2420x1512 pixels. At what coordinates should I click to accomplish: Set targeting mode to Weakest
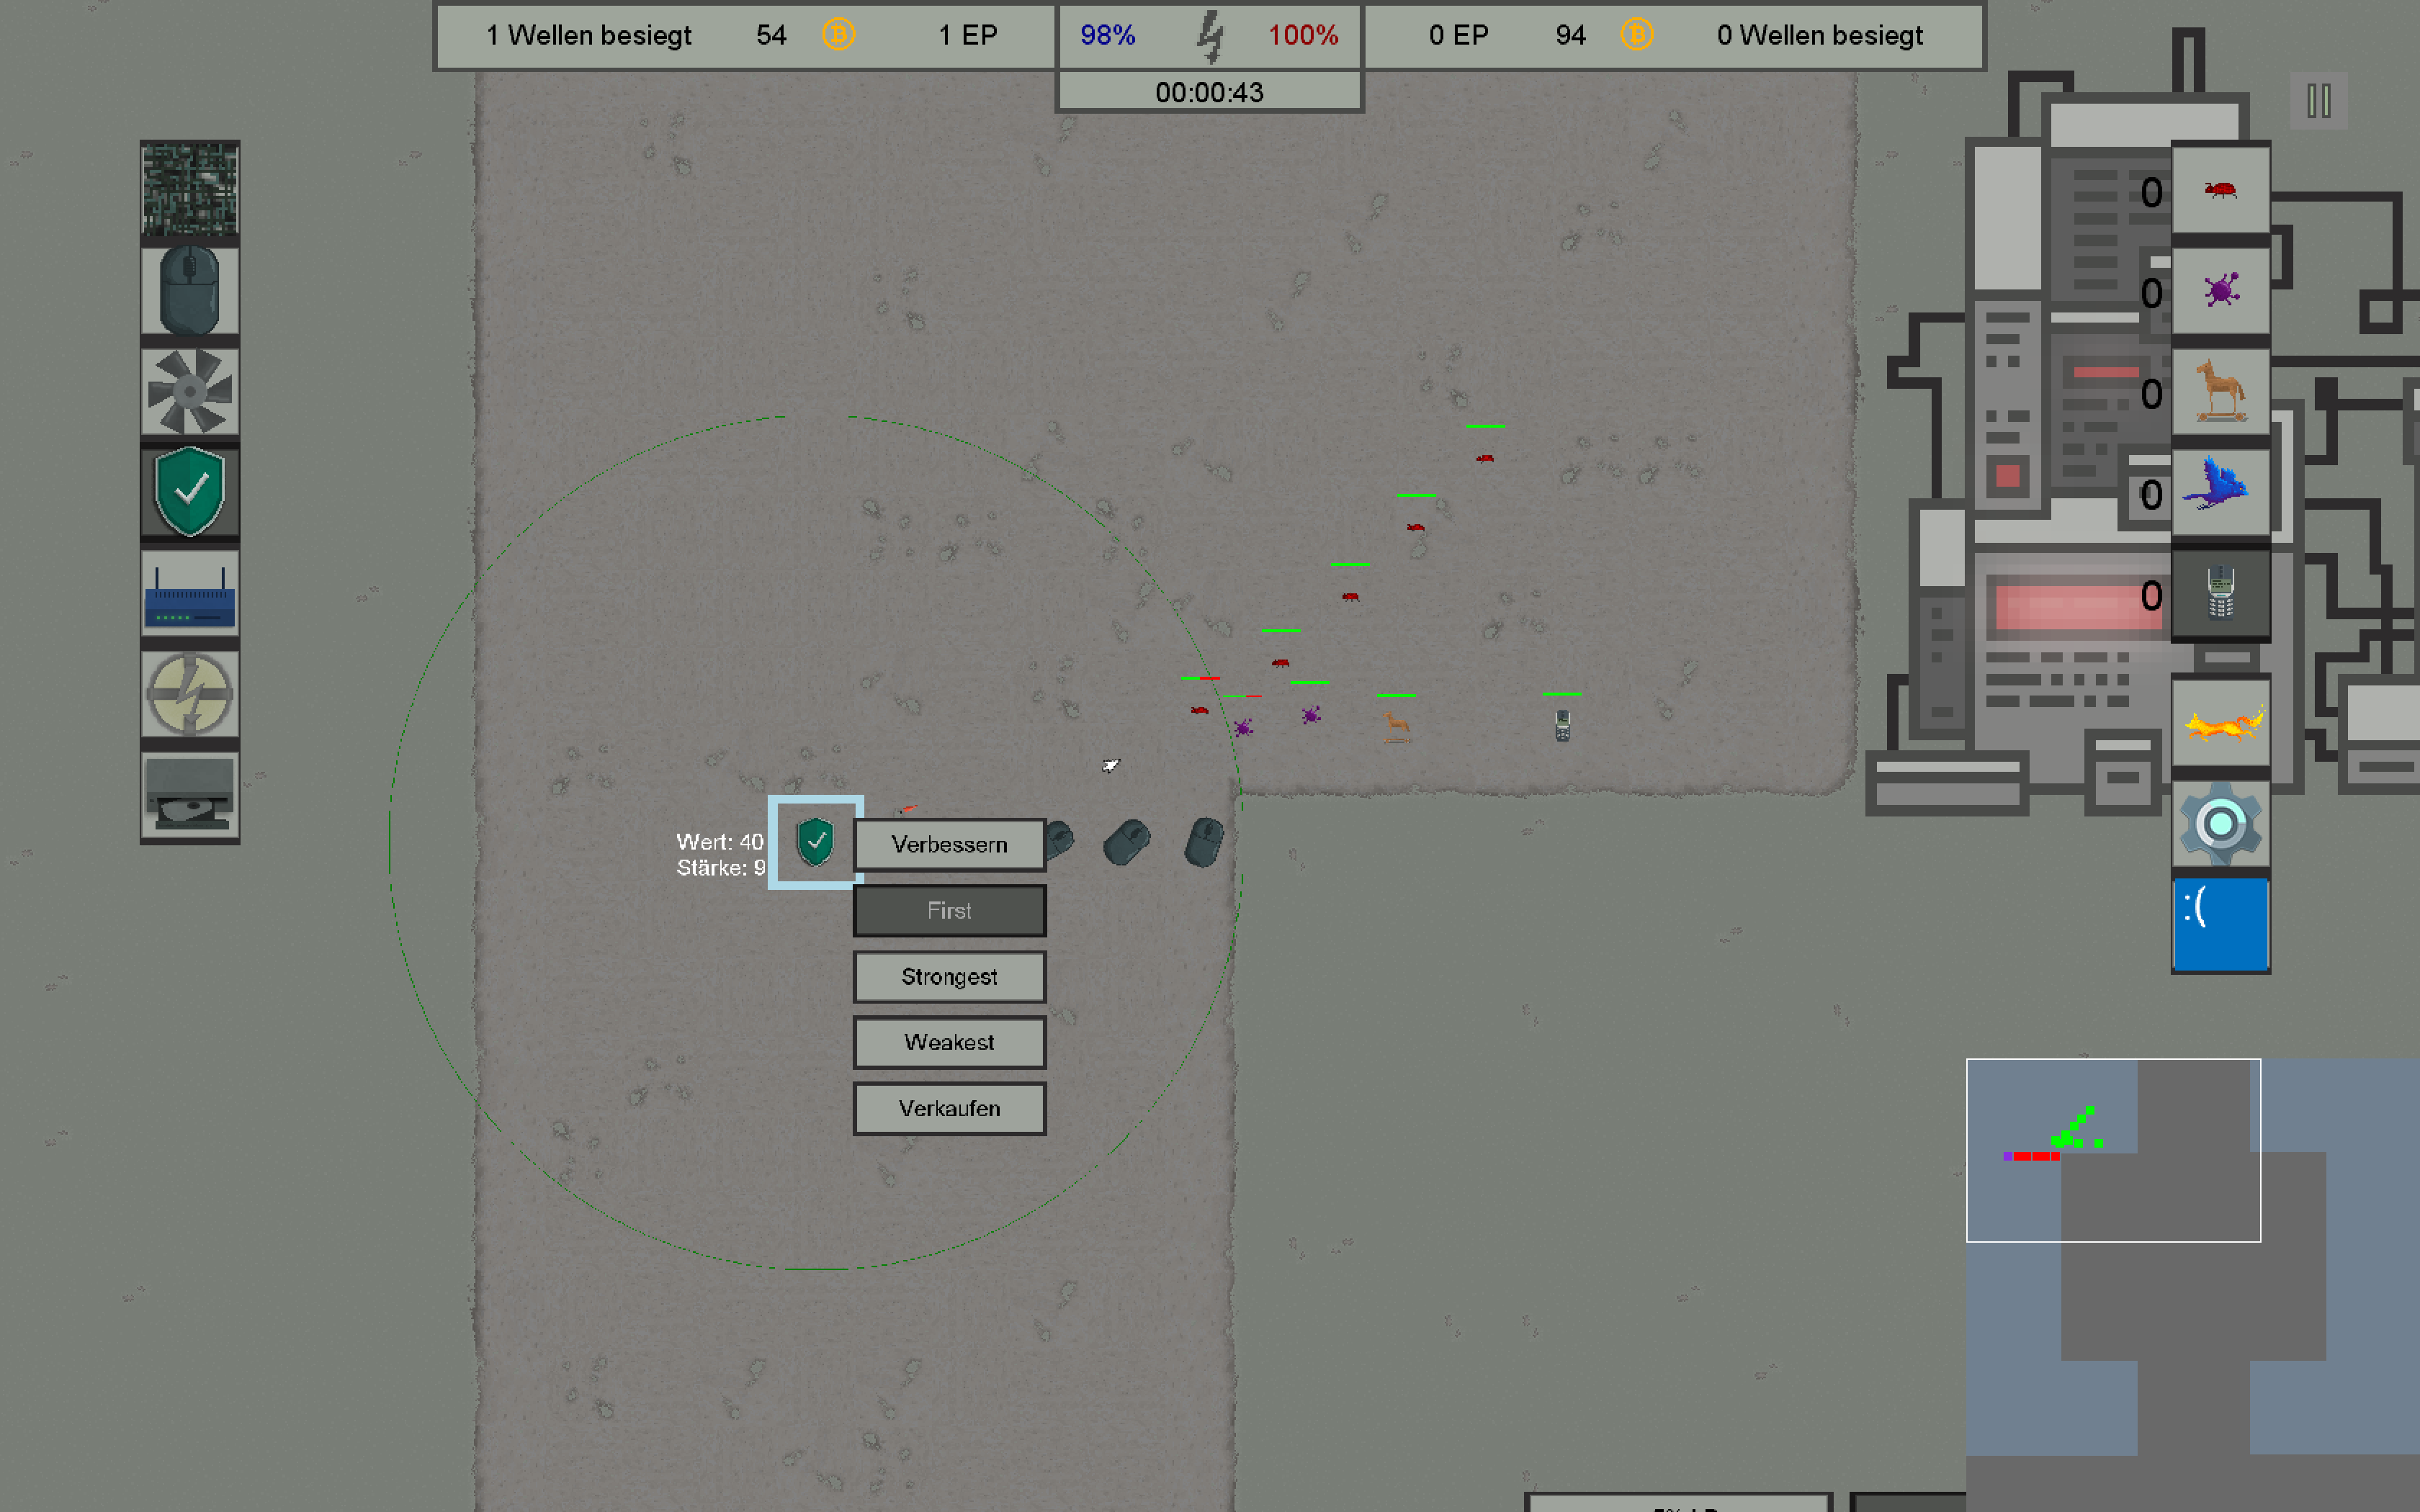tap(949, 1042)
